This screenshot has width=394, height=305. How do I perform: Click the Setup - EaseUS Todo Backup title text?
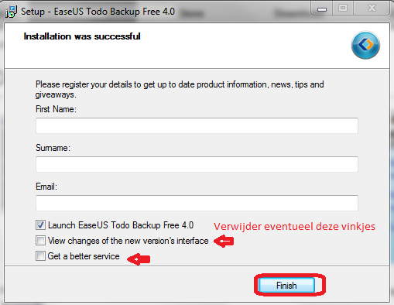pos(98,12)
